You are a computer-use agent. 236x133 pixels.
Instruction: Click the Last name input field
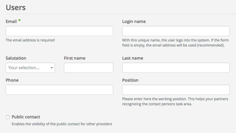pos(176,68)
